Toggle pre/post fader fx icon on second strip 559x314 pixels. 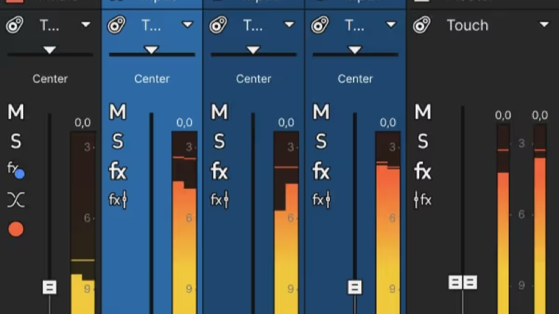117,200
